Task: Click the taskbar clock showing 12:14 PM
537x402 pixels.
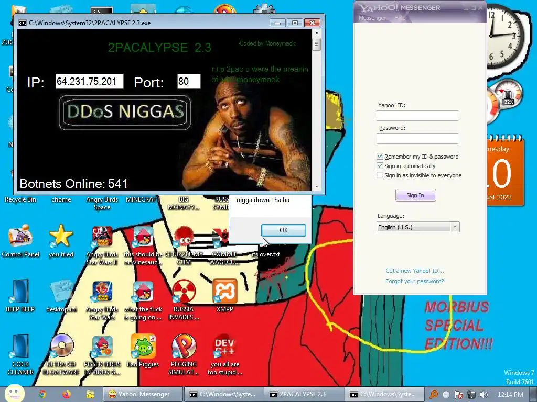Action: click(x=510, y=395)
